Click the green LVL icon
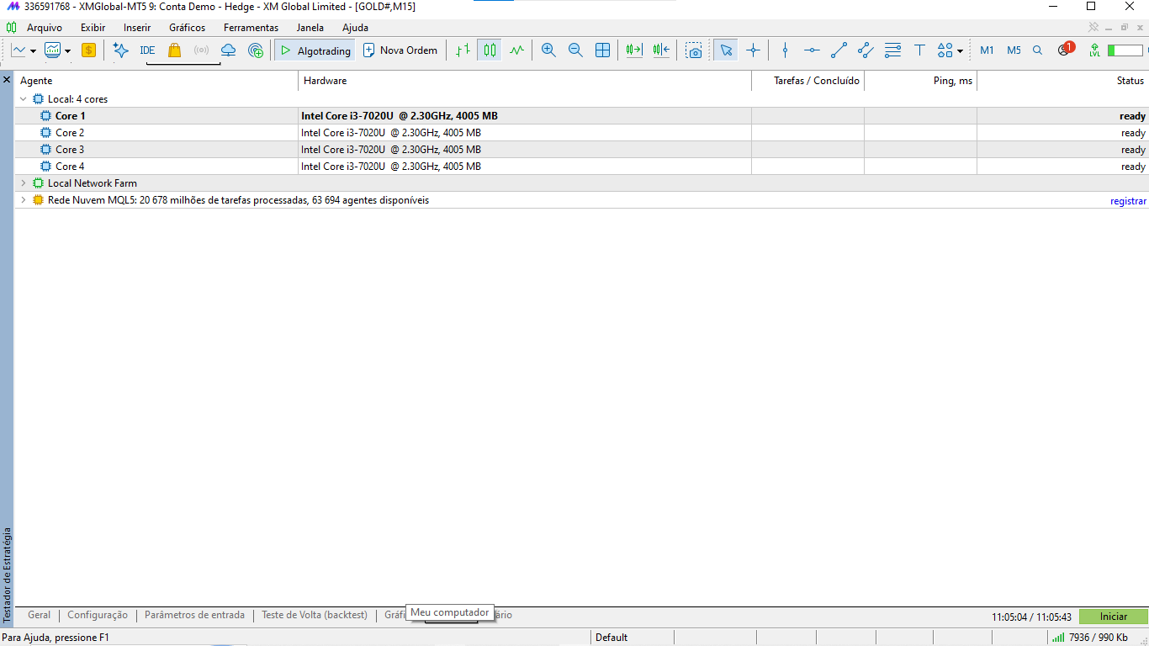1149x646 pixels. (1094, 50)
